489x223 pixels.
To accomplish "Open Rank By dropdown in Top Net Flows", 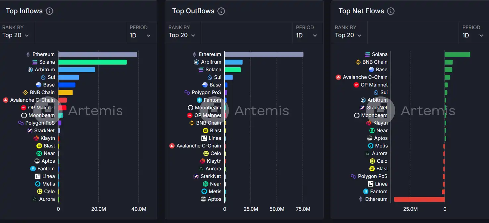I will coord(348,35).
